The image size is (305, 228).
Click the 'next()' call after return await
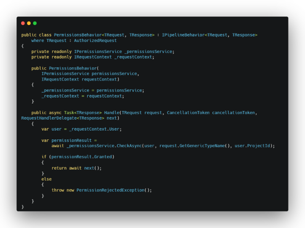click(x=91, y=168)
